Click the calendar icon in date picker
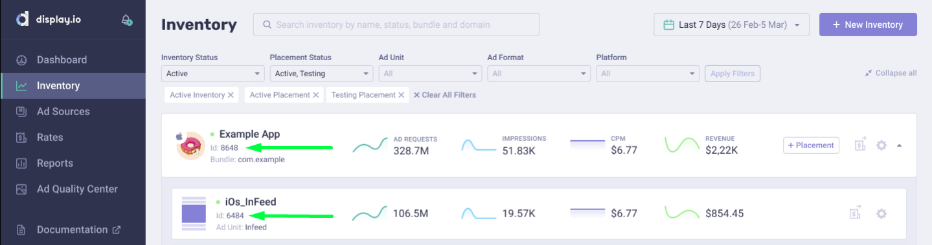The image size is (932, 245). [x=669, y=25]
